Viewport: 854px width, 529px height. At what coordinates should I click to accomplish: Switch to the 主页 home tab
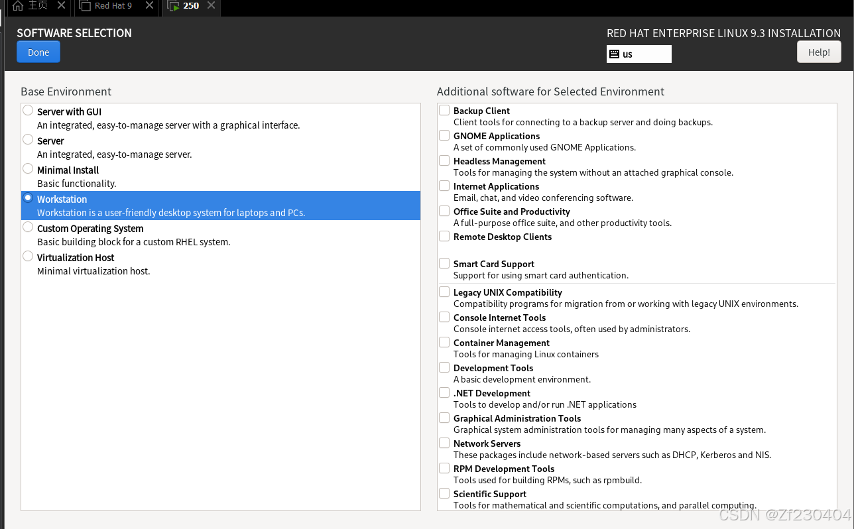pos(38,6)
